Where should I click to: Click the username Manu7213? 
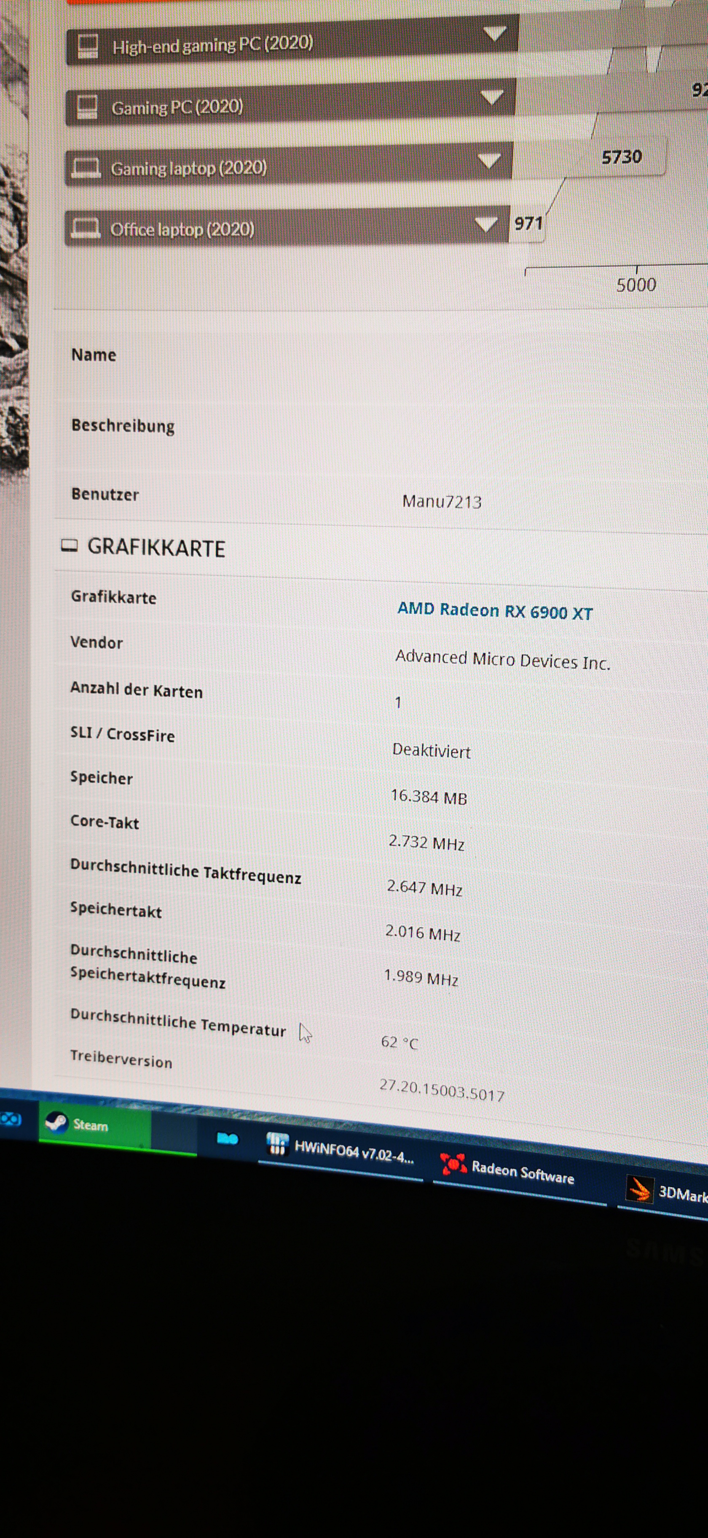tap(442, 502)
